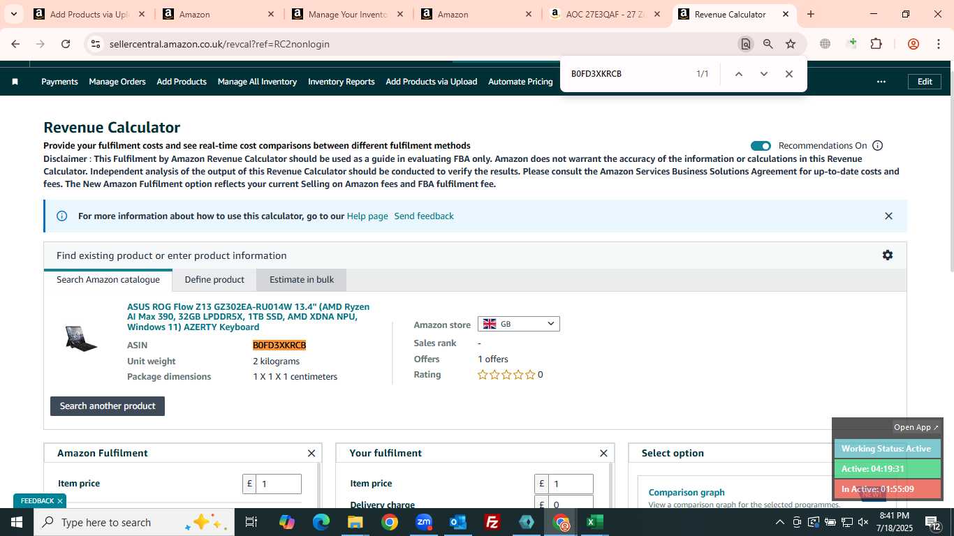Viewport: 954px width, 536px height.
Task: Dismiss the help info banner
Action: pyautogui.click(x=888, y=216)
